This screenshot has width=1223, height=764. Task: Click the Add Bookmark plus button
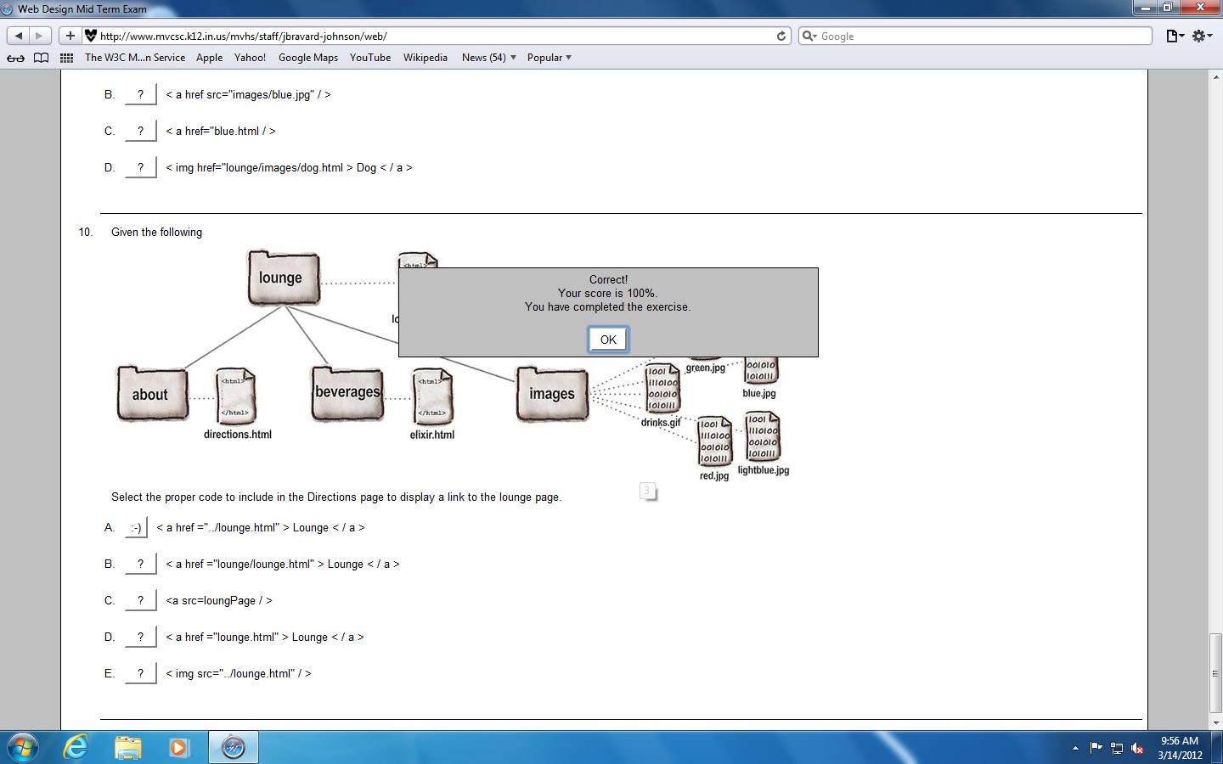click(x=70, y=36)
